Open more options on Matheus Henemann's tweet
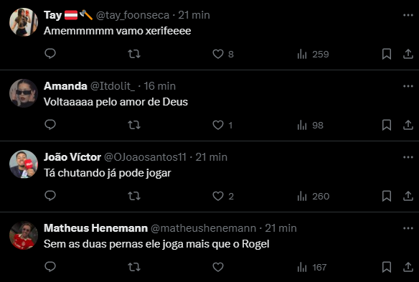Image resolution: width=419 pixels, height=282 pixels. [408, 228]
